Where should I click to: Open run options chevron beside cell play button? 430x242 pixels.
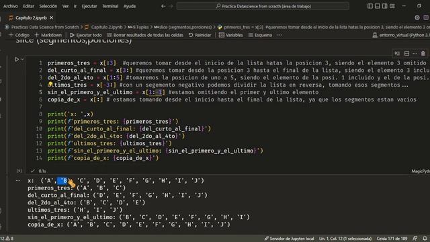22,59
